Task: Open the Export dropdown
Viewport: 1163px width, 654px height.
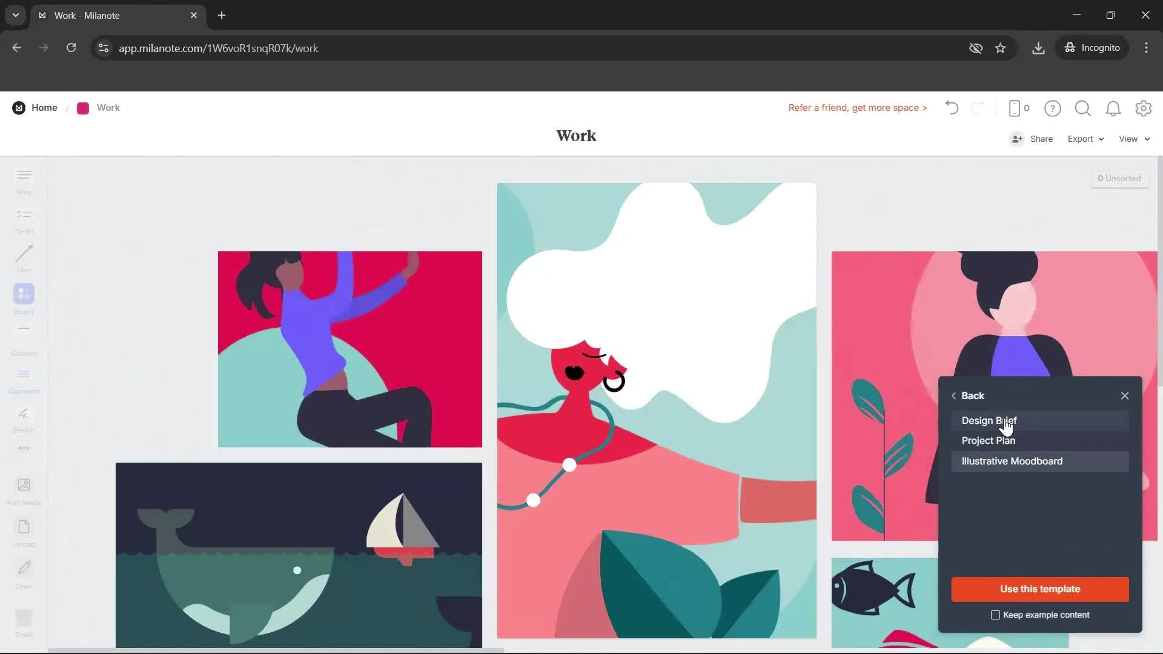Action: pos(1085,139)
